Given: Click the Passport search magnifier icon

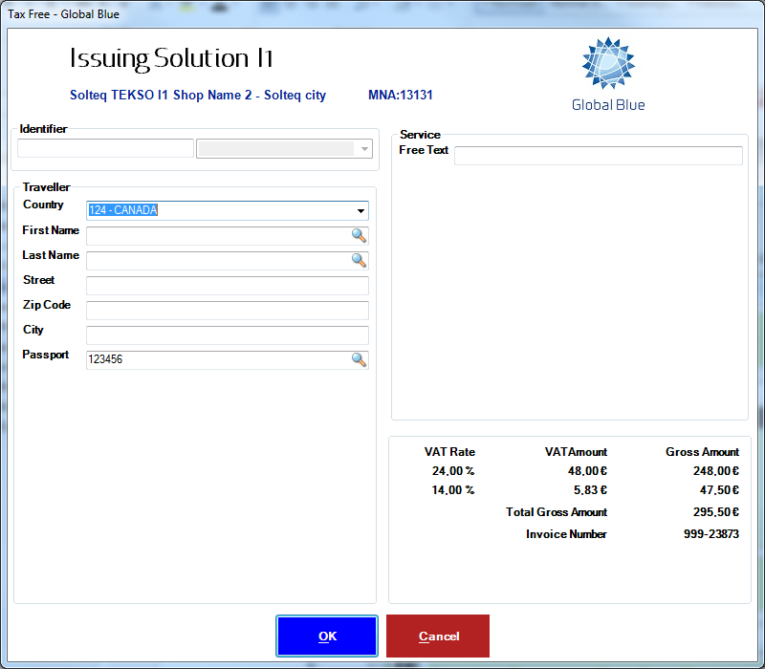Looking at the screenshot, I should (x=359, y=359).
